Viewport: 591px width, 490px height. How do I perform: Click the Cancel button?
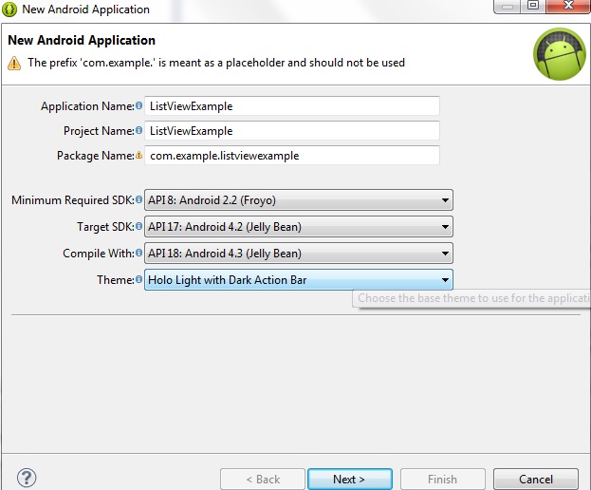(535, 479)
